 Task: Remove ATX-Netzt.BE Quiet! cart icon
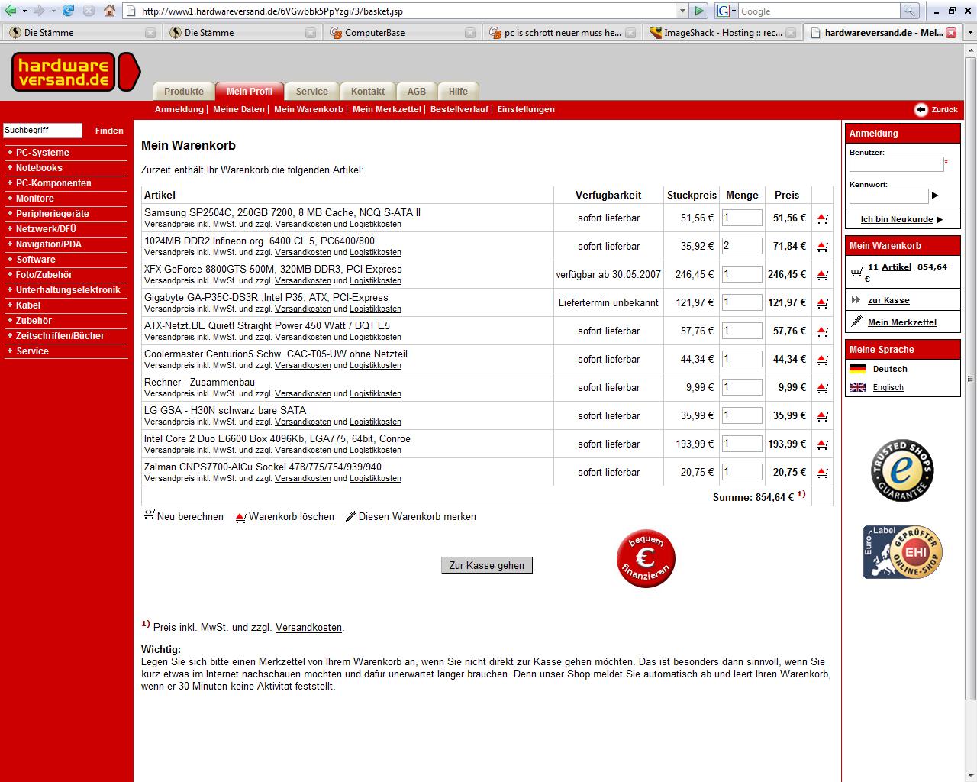click(822, 331)
